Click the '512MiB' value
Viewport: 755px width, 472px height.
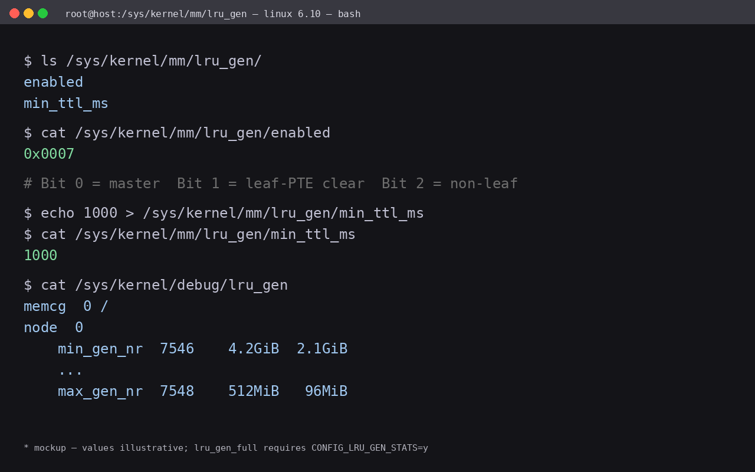pyautogui.click(x=254, y=391)
